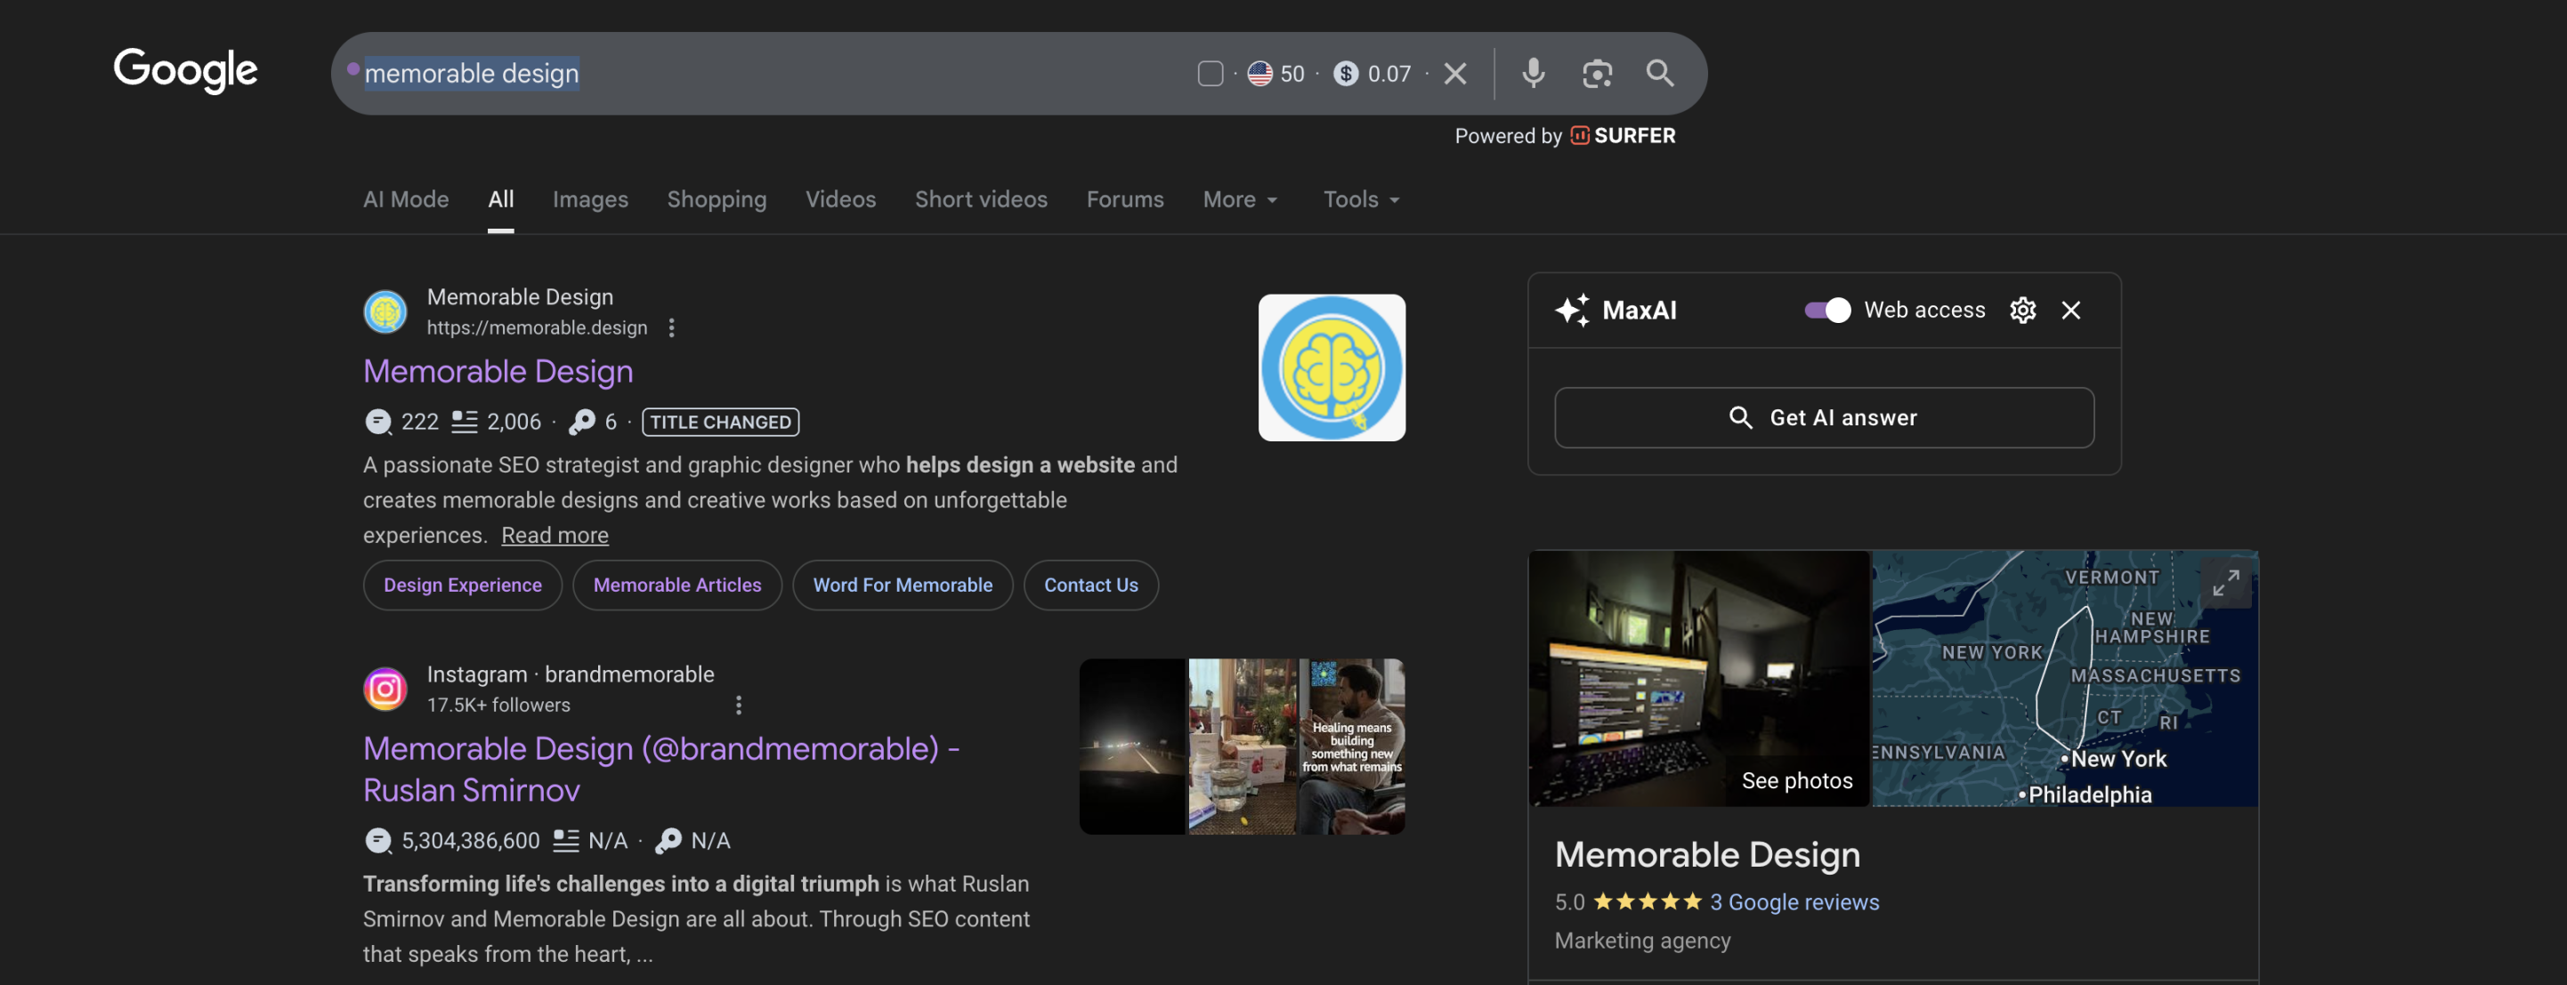Image resolution: width=2567 pixels, height=985 pixels.
Task: Open the 3 Google reviews link
Action: (x=1794, y=901)
